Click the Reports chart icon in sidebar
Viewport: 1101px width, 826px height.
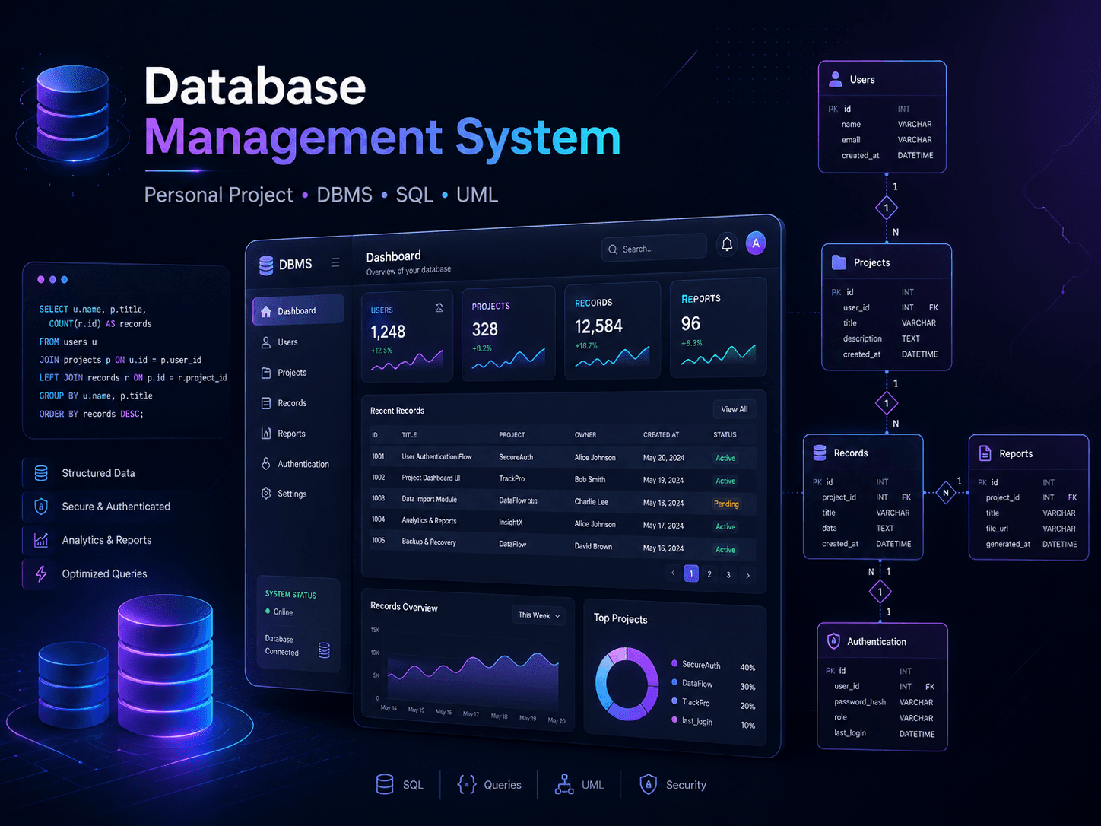266,434
